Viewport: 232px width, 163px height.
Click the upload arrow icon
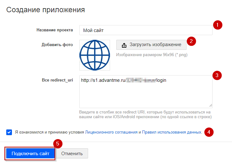tap(124, 45)
